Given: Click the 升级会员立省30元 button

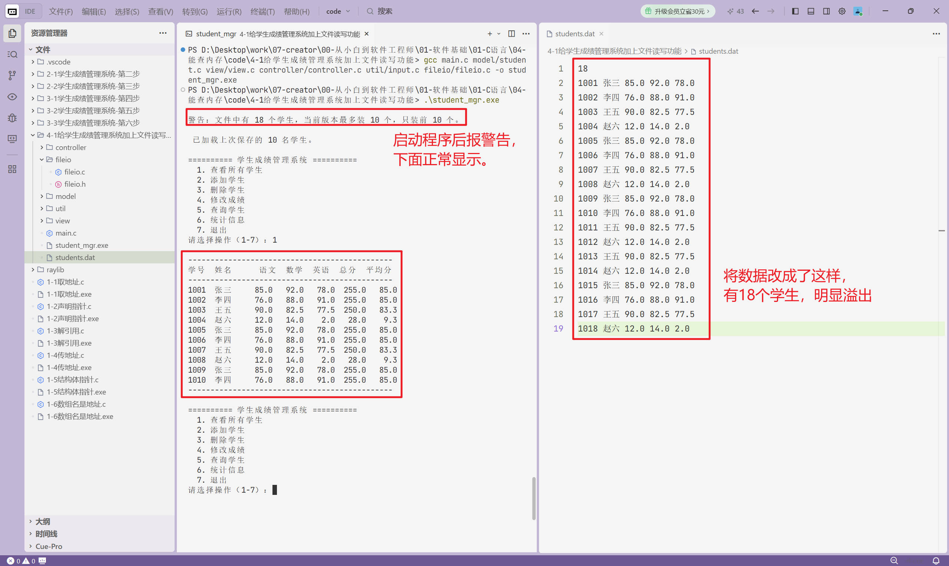Looking at the screenshot, I should pyautogui.click(x=678, y=11).
